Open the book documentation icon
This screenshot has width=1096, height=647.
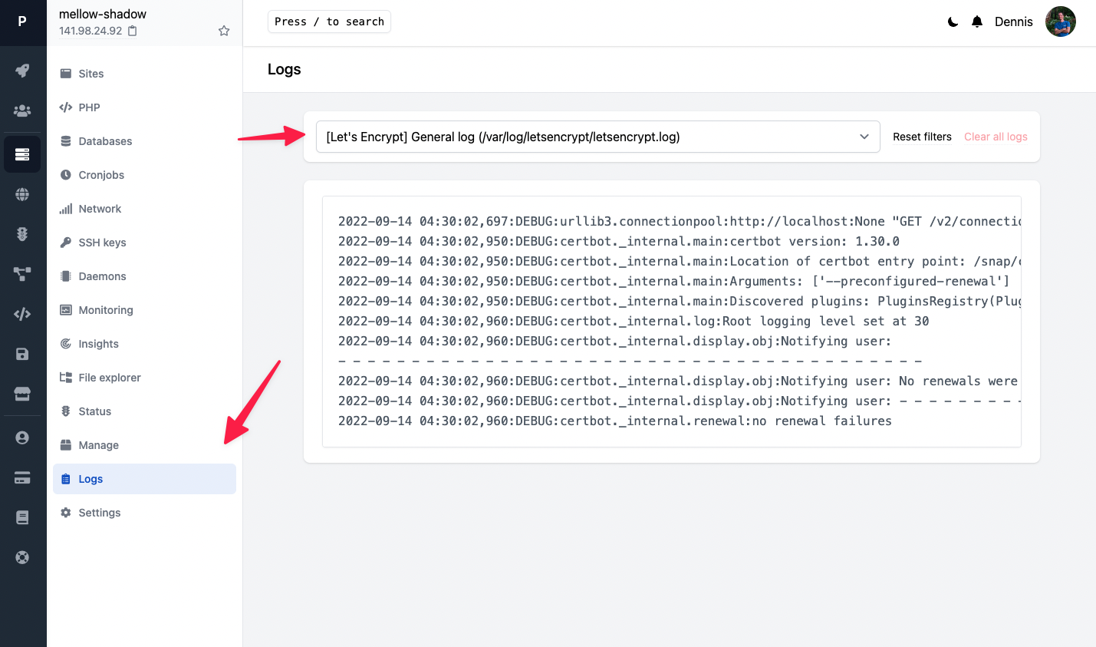click(x=22, y=517)
